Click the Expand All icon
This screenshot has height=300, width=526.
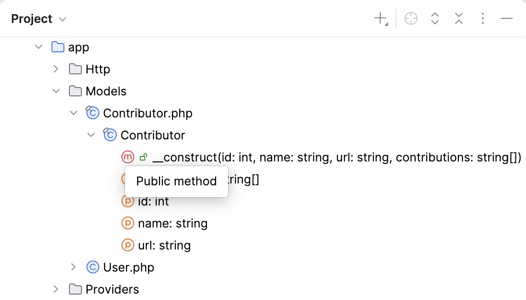point(435,18)
